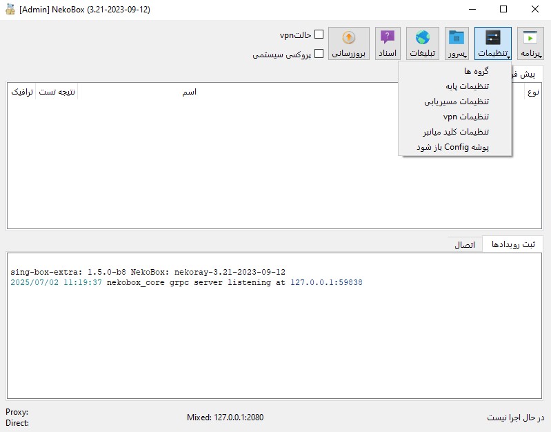551x432 pixels.
Task: Open the اسناد (Documents) help button
Action: [388, 43]
